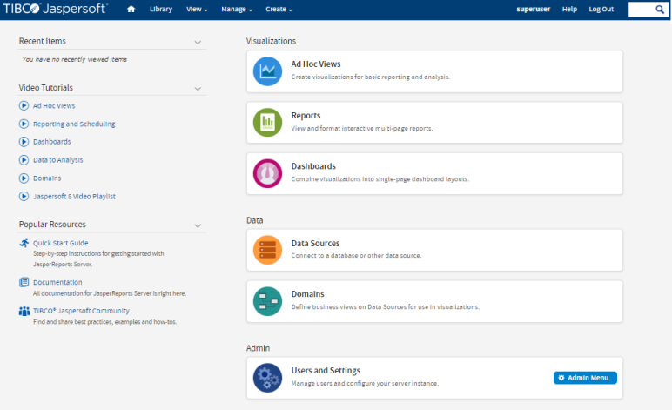Play the Reporting and Scheduling tutorial icon
The width and height of the screenshot is (672, 410).
point(24,124)
